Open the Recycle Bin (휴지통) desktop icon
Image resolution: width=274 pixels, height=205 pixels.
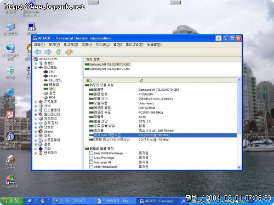(10, 73)
